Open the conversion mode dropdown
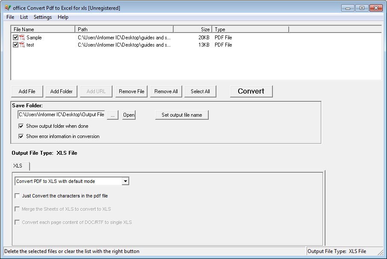Screen dimensions: 387x259 tap(125, 181)
